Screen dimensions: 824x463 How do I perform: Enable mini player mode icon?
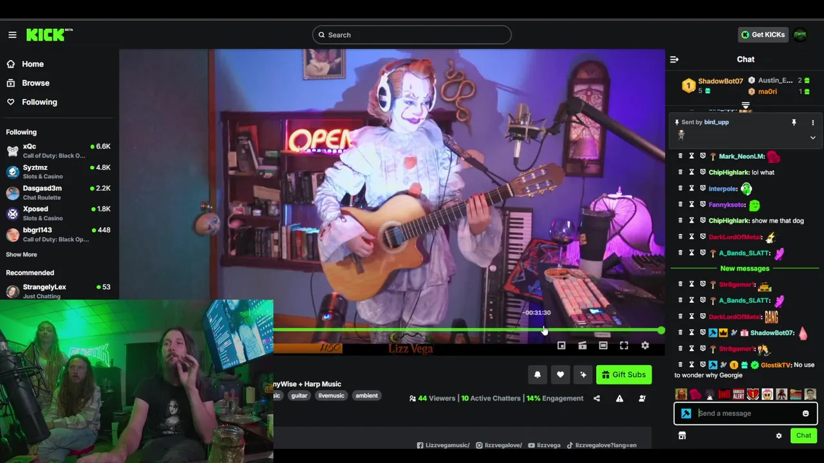(561, 346)
